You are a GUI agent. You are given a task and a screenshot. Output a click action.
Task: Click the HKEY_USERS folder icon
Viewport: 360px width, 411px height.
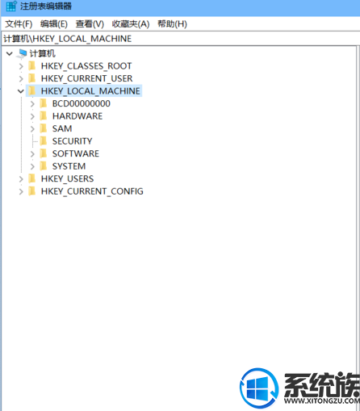pyautogui.click(x=32, y=178)
